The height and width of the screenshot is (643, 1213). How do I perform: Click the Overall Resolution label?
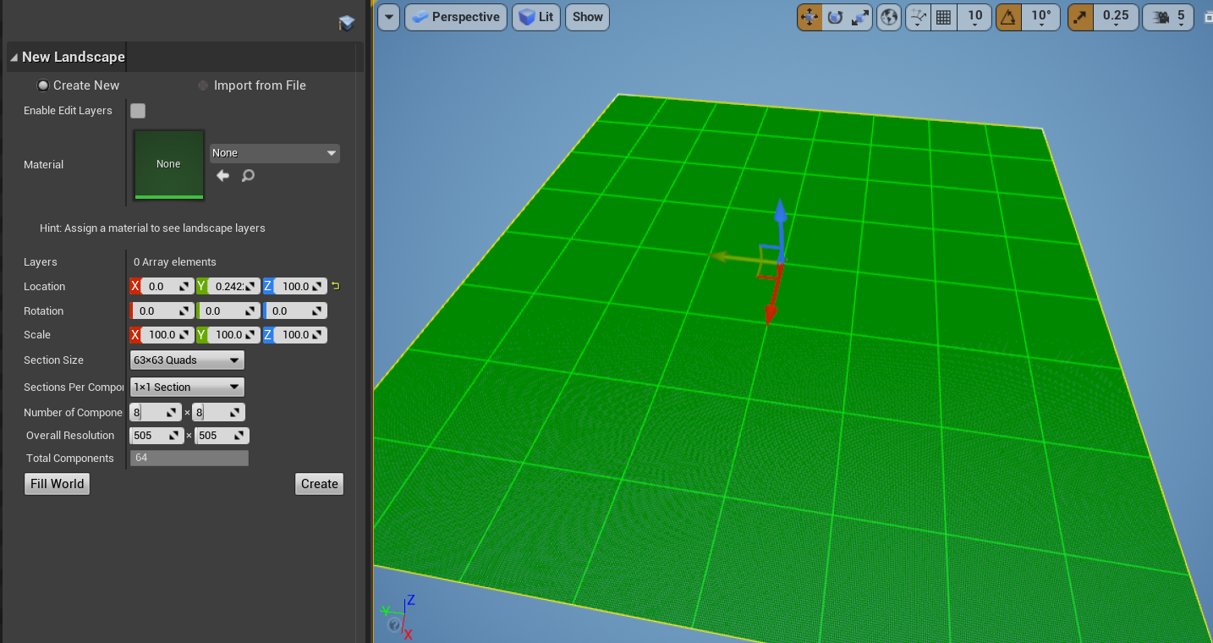pyautogui.click(x=70, y=436)
